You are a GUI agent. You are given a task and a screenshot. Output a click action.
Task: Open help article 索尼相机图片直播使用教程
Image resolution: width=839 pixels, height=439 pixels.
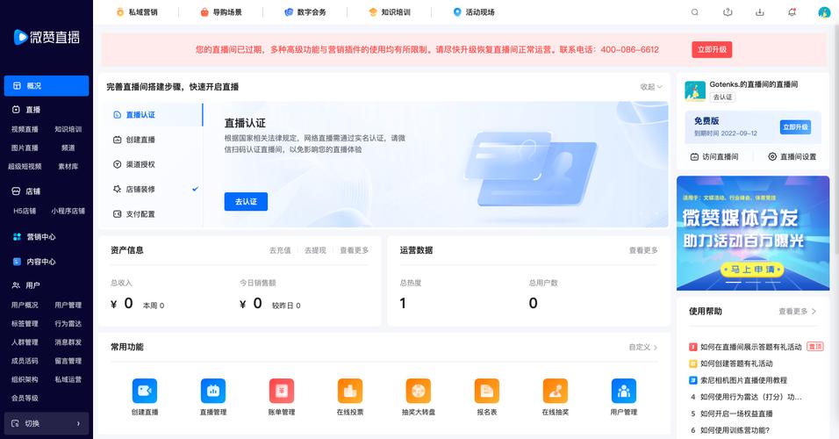(x=743, y=380)
